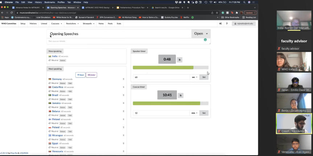Click Costa Rica's drag handle icon

pyautogui.click(x=124, y=87)
